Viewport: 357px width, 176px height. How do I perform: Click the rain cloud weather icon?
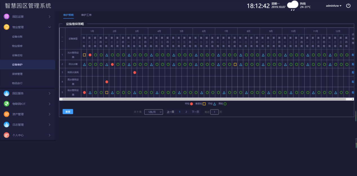point(293,5)
